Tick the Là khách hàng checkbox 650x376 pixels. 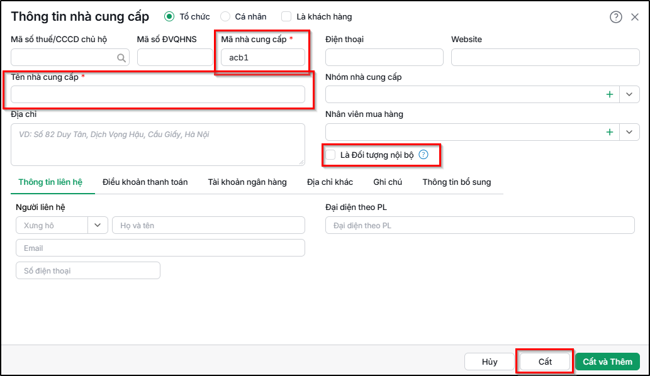pyautogui.click(x=286, y=16)
